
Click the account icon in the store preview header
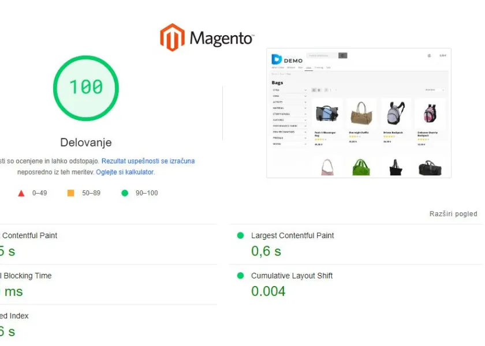pyautogui.click(x=429, y=56)
